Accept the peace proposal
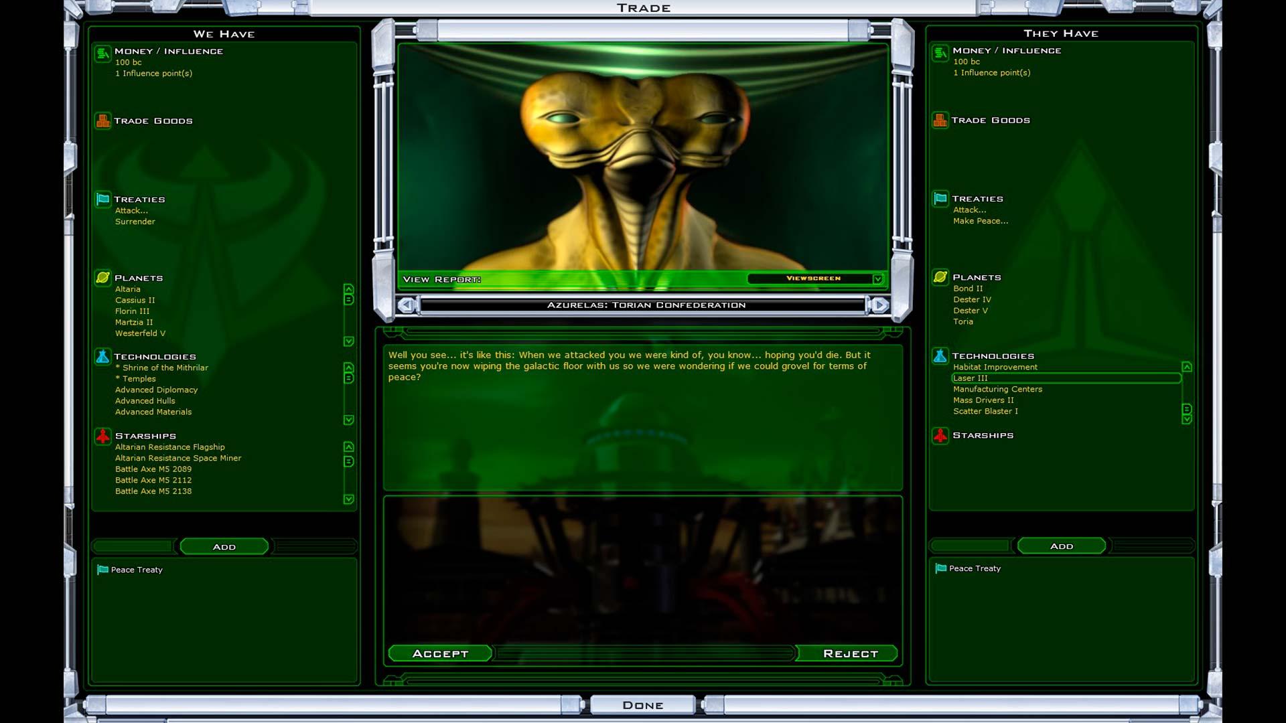 [440, 653]
